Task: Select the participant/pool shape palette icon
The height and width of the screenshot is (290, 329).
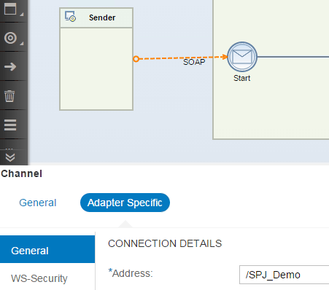Action: tap(10, 9)
